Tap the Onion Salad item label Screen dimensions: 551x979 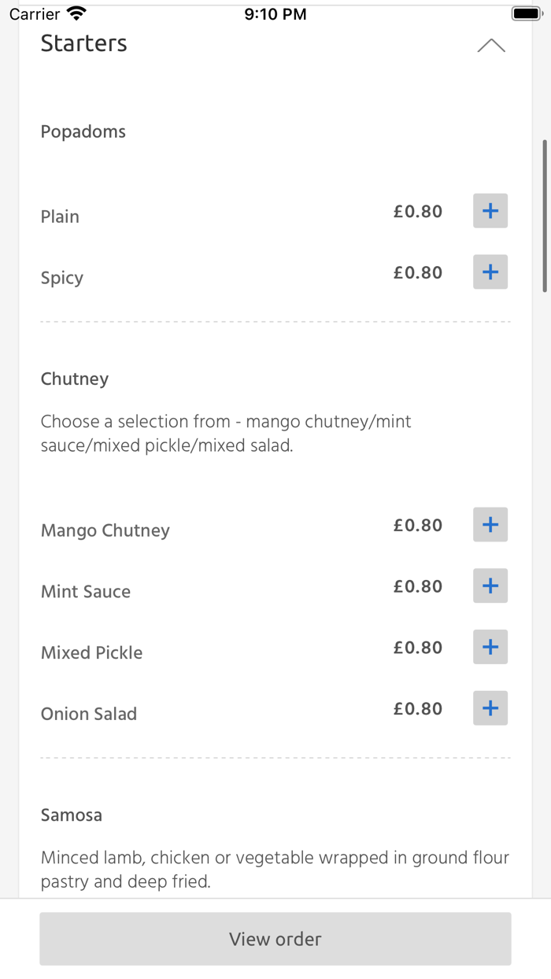click(89, 714)
